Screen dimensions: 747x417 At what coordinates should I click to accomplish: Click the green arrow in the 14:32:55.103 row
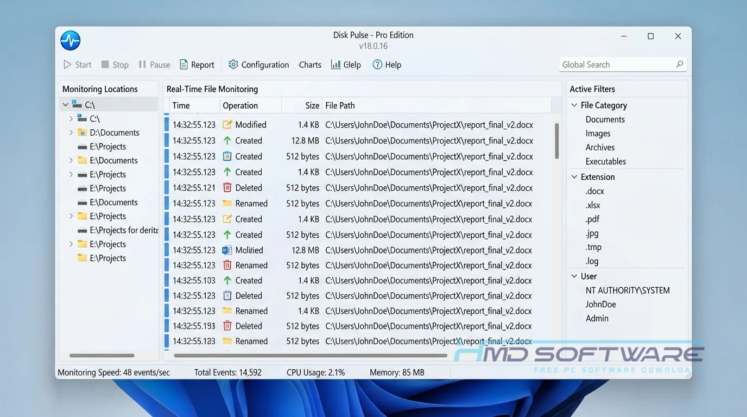click(x=227, y=281)
